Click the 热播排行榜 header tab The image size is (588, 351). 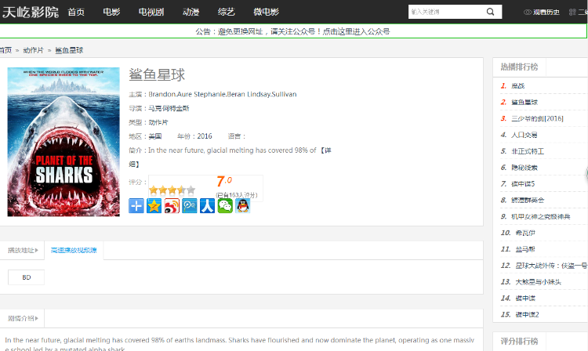pos(519,67)
